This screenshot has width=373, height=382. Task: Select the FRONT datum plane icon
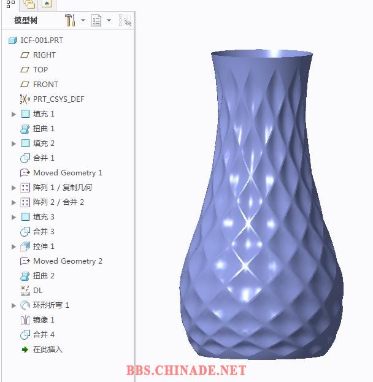click(25, 85)
